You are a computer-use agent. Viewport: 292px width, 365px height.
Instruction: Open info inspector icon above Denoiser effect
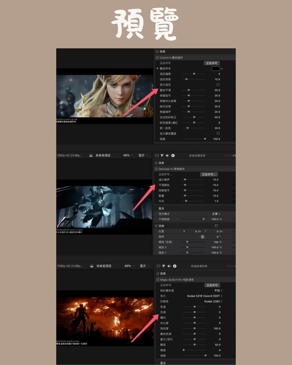173,155
